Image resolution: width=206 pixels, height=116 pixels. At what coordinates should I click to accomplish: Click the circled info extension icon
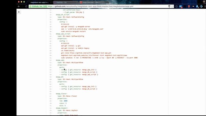pos(176,6)
